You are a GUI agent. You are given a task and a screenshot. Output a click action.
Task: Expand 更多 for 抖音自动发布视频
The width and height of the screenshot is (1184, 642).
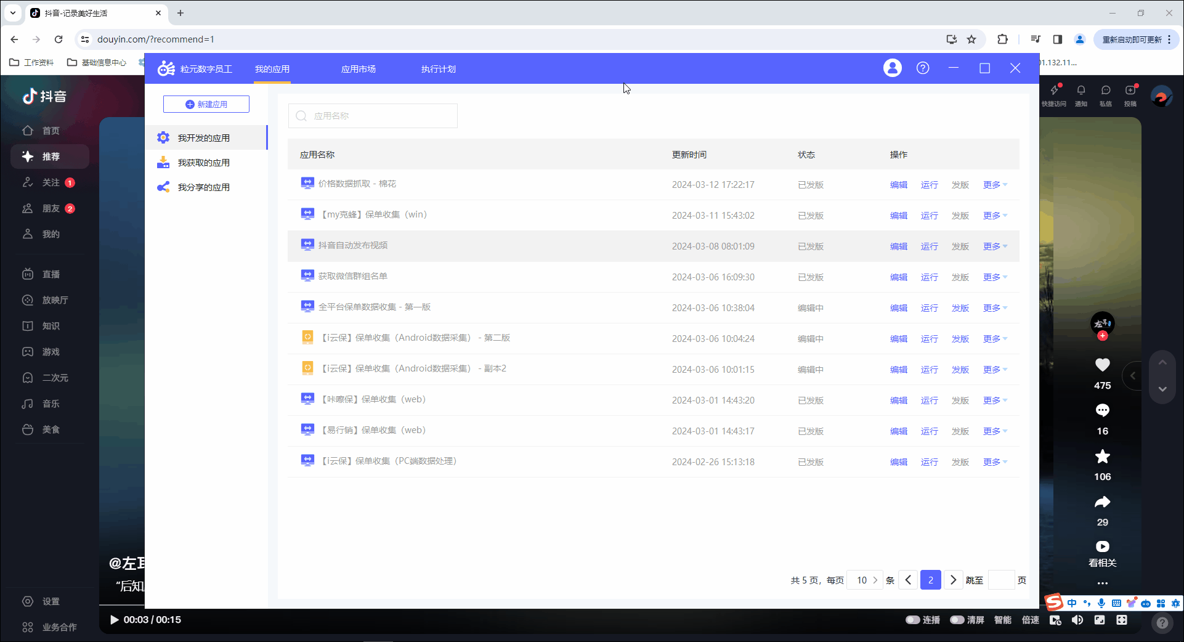tap(995, 246)
